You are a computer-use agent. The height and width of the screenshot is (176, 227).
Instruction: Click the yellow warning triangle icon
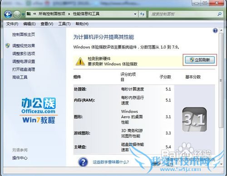tap(80, 61)
